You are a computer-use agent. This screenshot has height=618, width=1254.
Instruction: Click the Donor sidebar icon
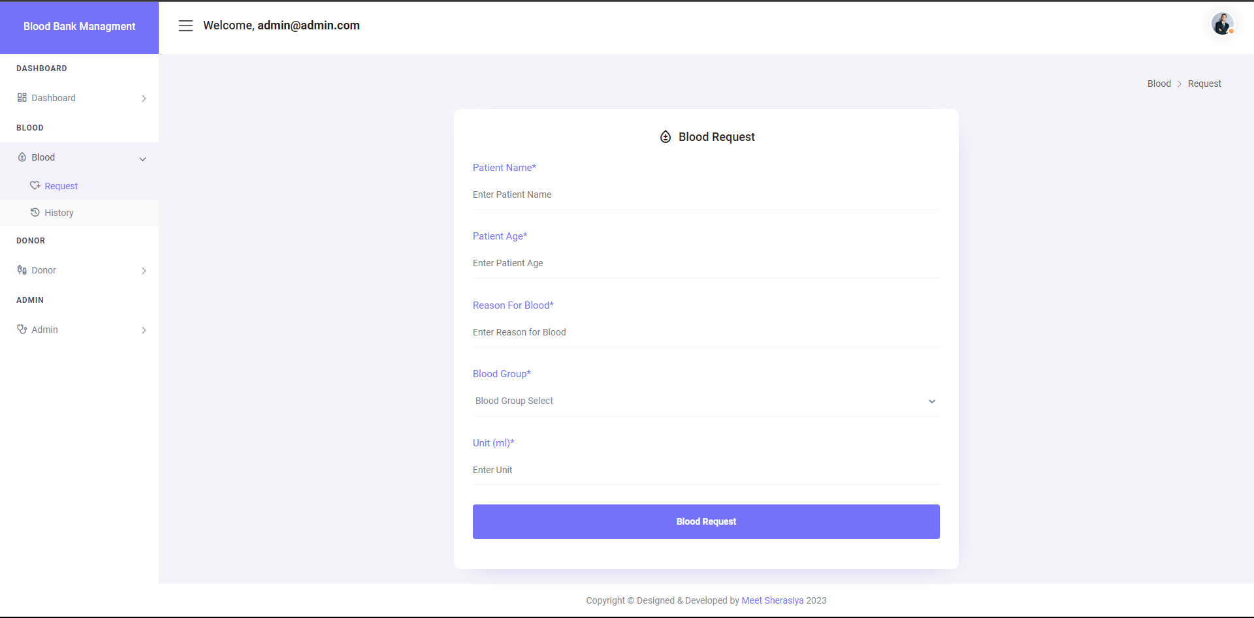click(x=22, y=270)
